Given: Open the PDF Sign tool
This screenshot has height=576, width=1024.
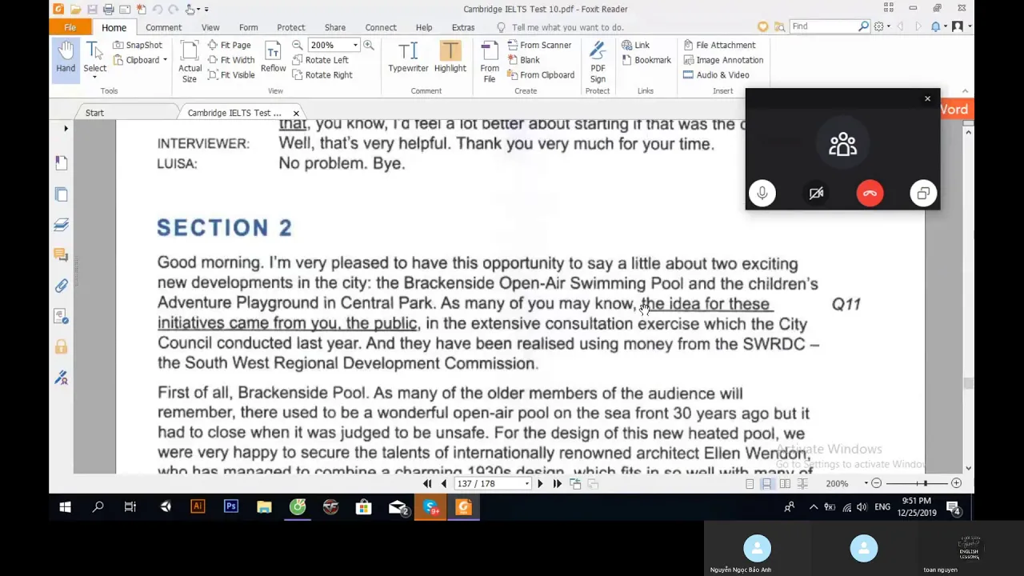Looking at the screenshot, I should [598, 62].
